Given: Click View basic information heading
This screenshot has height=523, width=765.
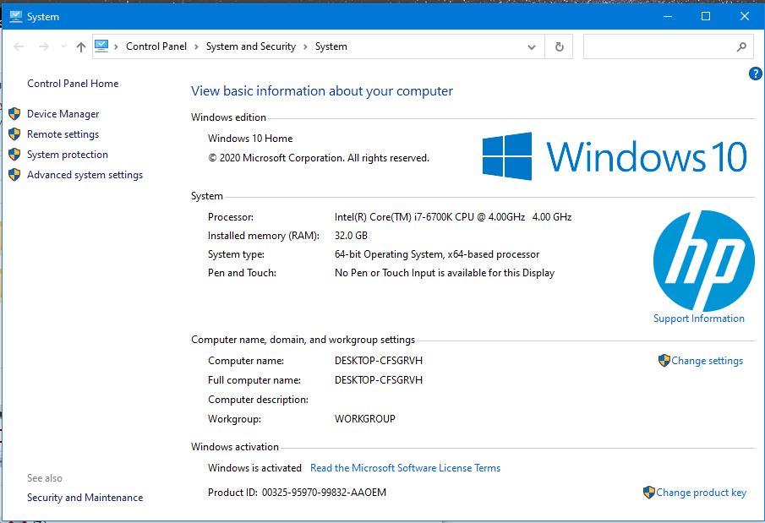Looking at the screenshot, I should (x=322, y=91).
